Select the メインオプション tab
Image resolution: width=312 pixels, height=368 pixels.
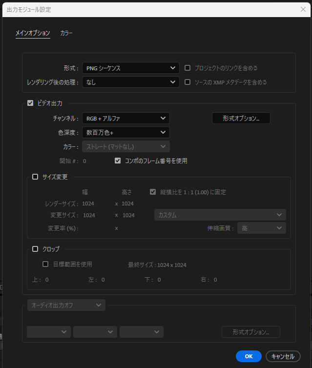point(33,33)
